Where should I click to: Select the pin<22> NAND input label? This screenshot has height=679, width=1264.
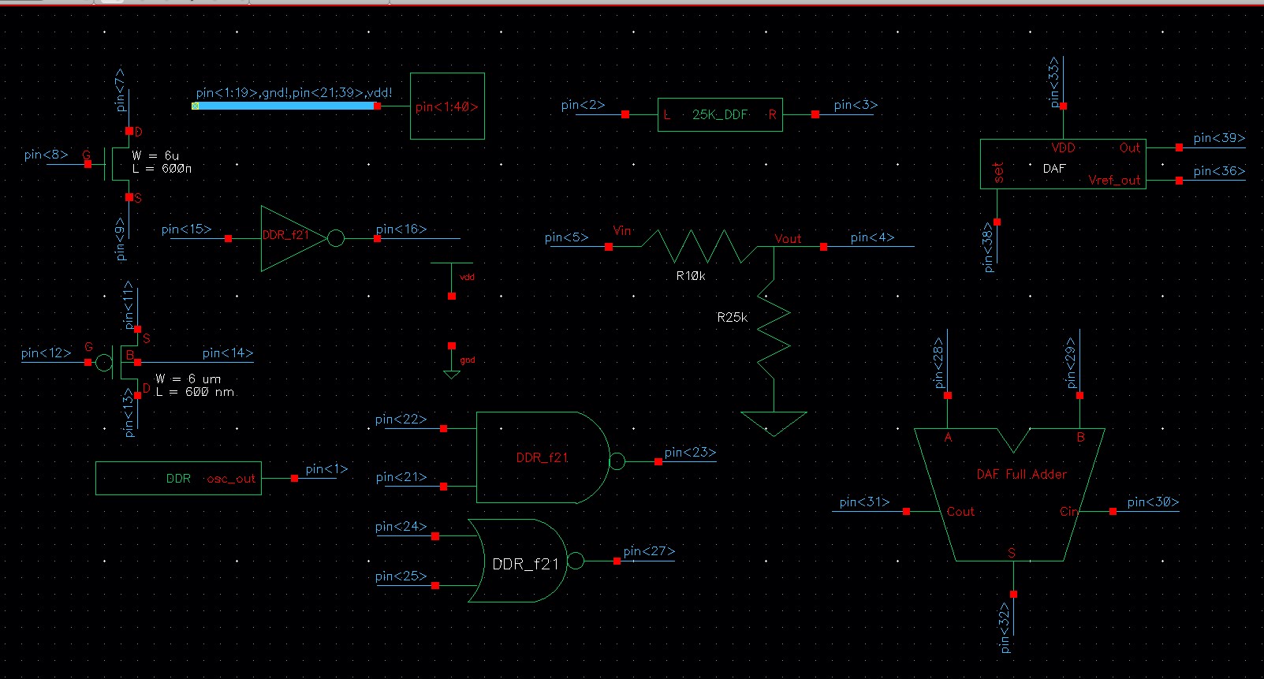coord(401,420)
